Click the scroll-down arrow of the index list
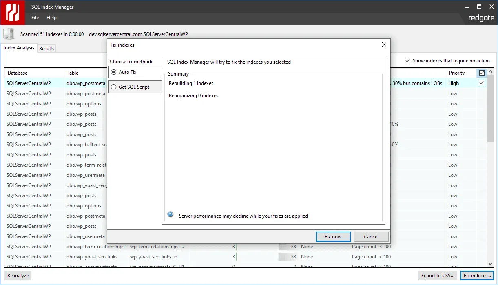 coord(490,265)
